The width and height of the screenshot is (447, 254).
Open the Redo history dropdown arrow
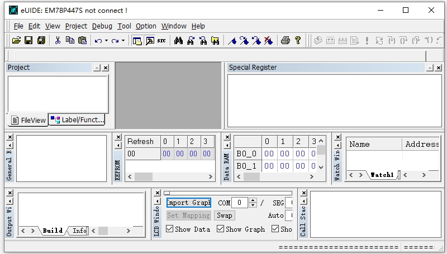(x=123, y=41)
